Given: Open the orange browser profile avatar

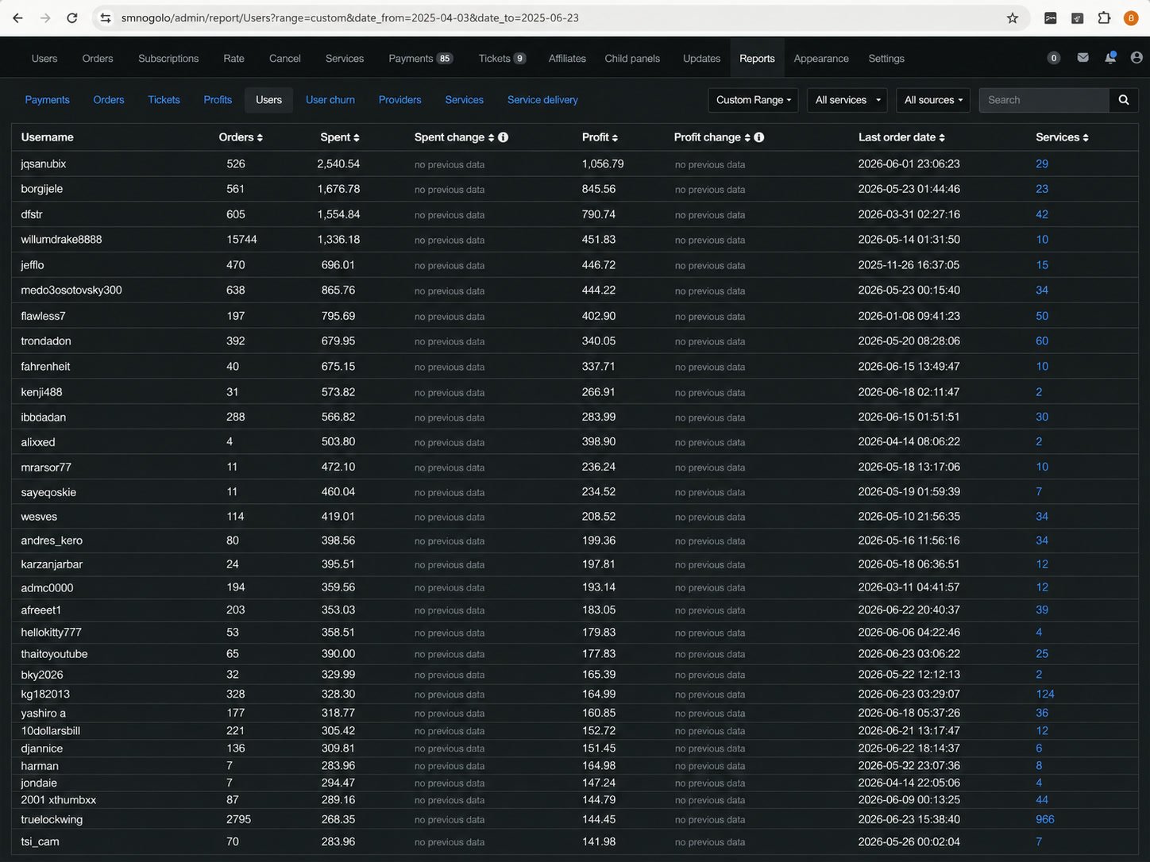Looking at the screenshot, I should (1131, 17).
